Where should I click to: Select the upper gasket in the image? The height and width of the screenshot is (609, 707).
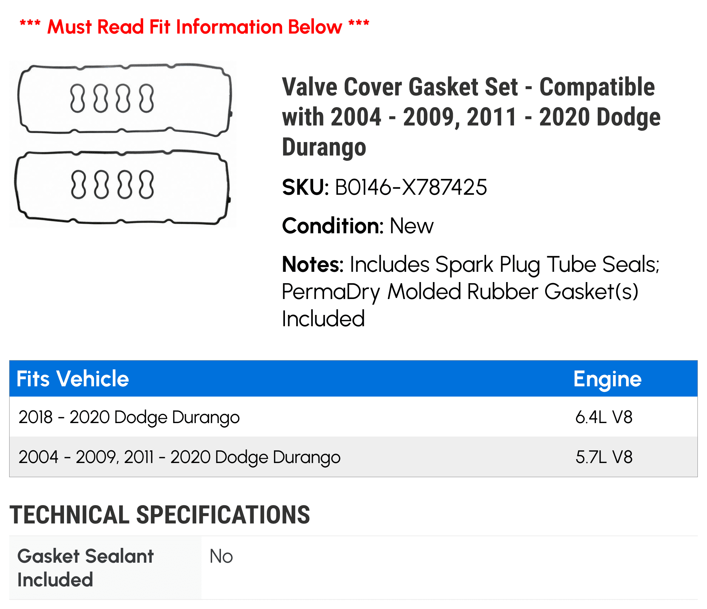[125, 100]
